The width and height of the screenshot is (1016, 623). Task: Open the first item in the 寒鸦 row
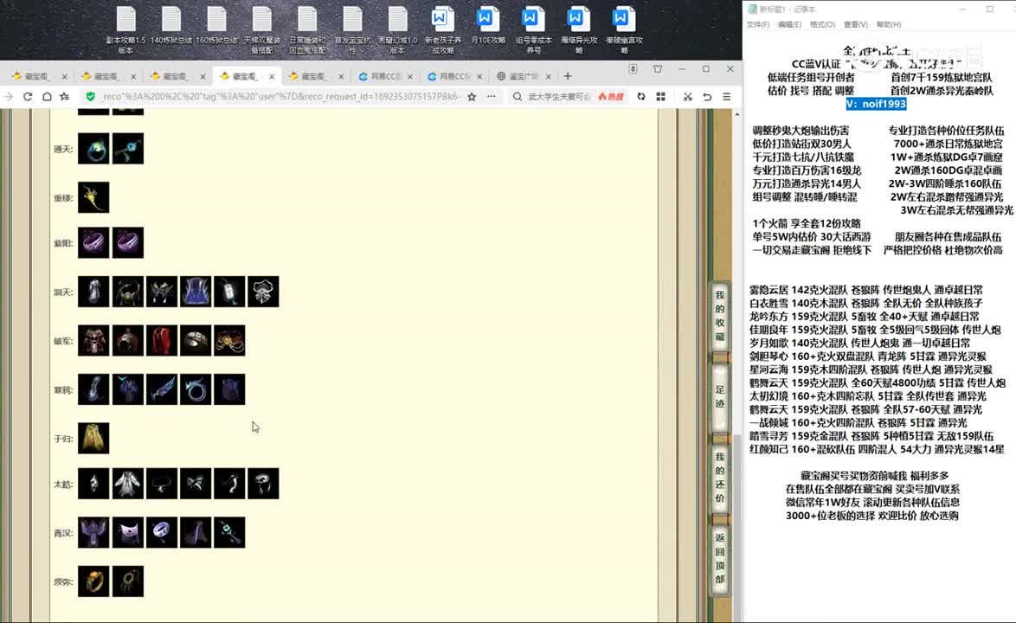[x=93, y=389]
